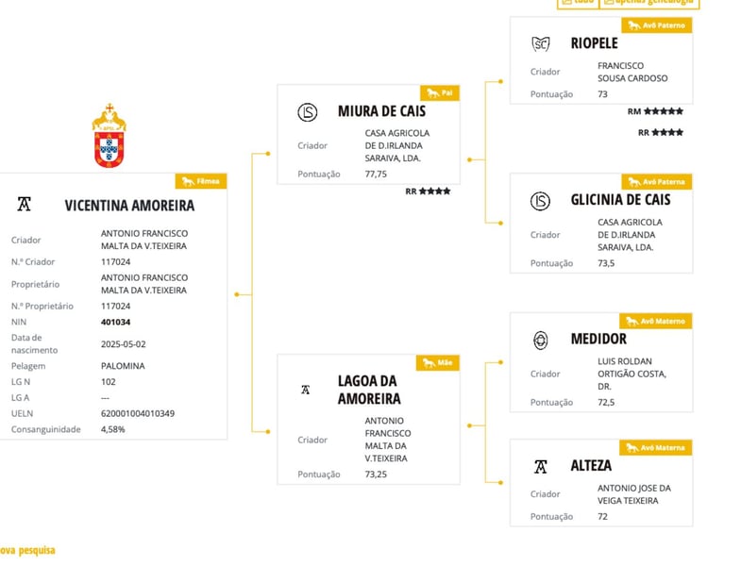The width and height of the screenshot is (741, 566).
Task: Click the LS brand icon beside Glicinia de Cais
Action: coord(540,201)
